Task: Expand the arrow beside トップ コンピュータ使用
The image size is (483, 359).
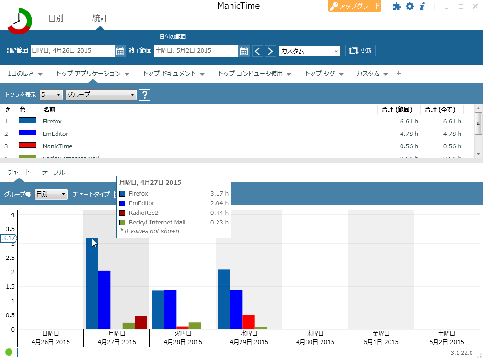Action: (289, 74)
